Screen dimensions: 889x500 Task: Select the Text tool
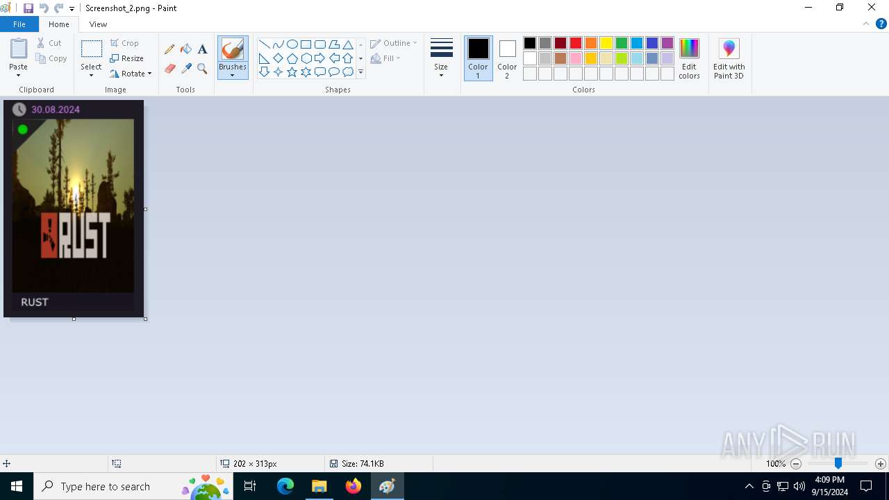point(202,49)
